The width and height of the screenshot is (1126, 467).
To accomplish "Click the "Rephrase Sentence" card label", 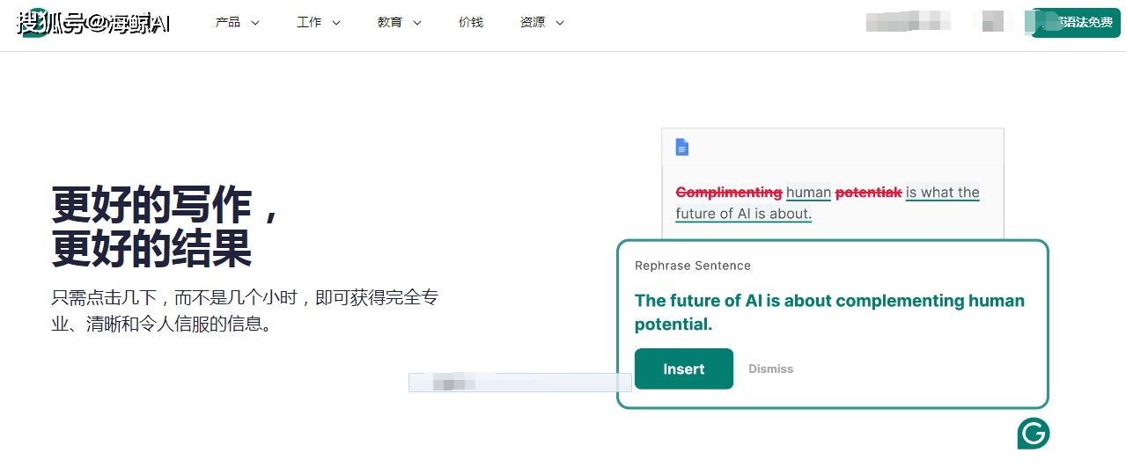I will pos(692,266).
